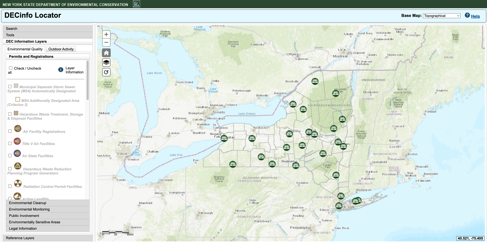Check Radiation Control Permit Facilities checkbox

point(10,186)
